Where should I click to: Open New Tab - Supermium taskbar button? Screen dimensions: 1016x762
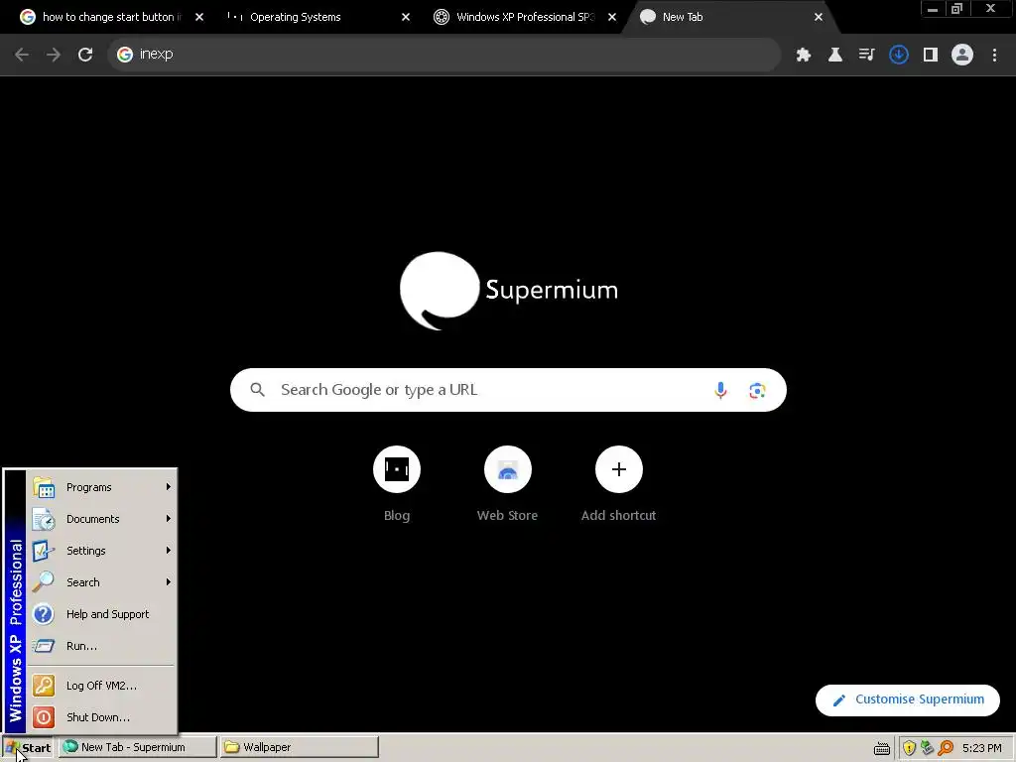point(138,748)
